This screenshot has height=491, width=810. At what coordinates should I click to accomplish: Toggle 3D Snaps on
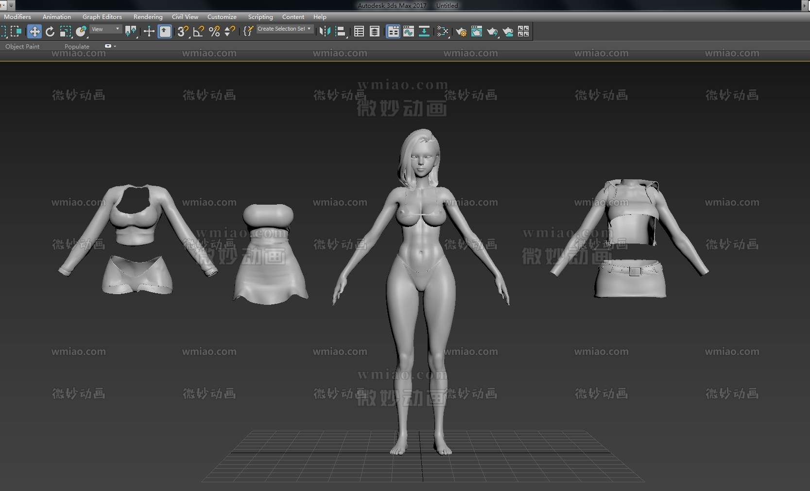(x=182, y=32)
